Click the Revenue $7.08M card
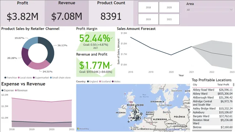The height and width of the screenshot is (132, 235). (67, 13)
